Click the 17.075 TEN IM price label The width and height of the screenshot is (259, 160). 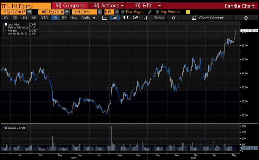pos(249,31)
